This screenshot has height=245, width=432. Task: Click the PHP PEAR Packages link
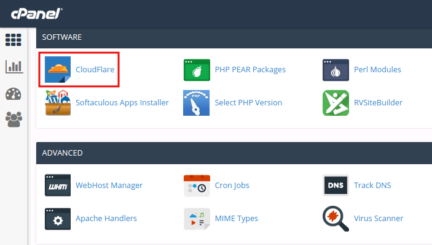click(x=250, y=70)
